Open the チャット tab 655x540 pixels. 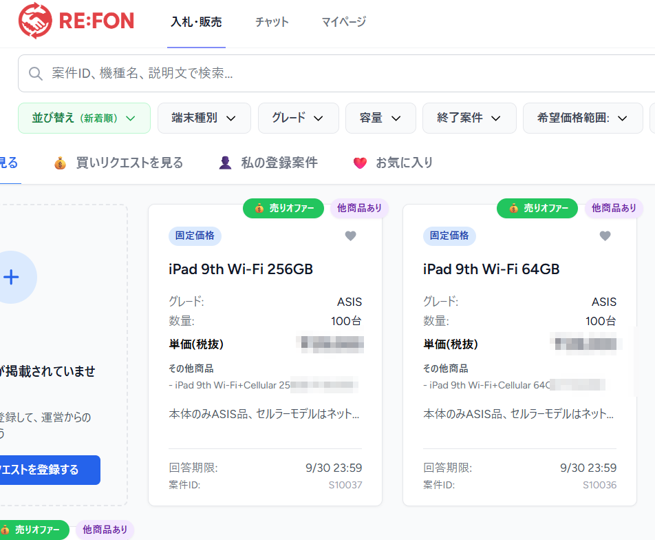272,22
